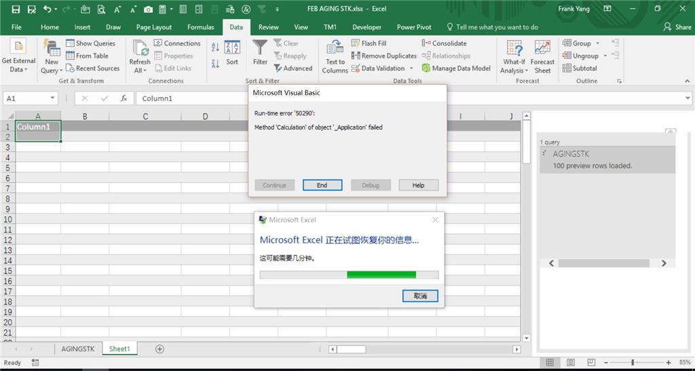Open the Power Pivot tab
695x371 pixels.
coord(414,27)
